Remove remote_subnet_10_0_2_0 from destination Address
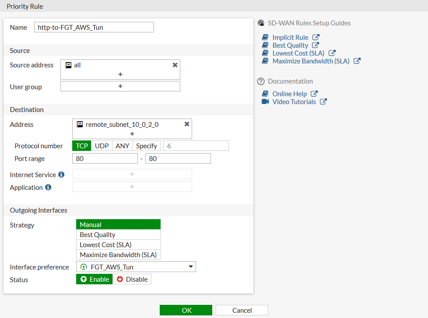The image size is (428, 318). [186, 124]
